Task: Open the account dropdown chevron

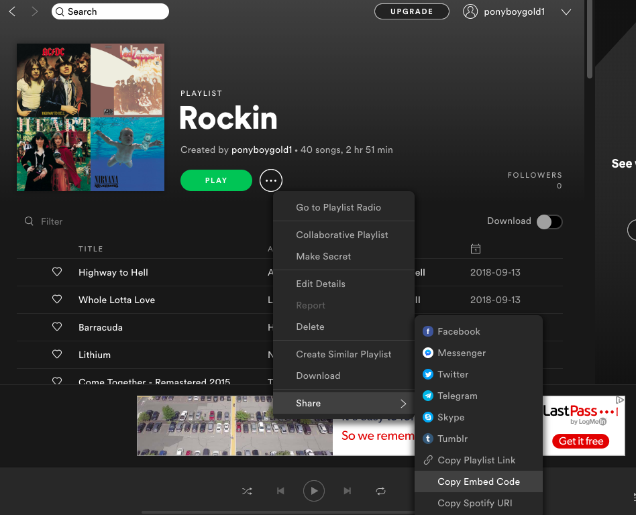Action: coord(566,12)
